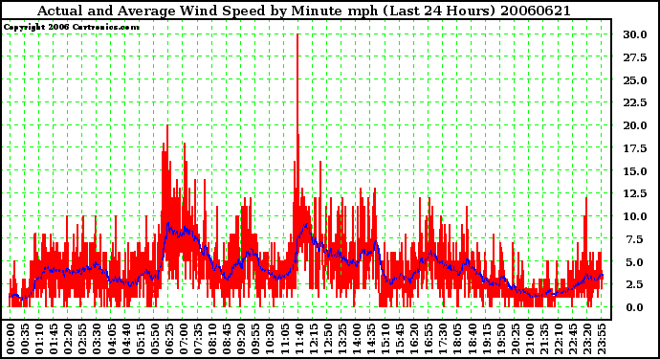
Task: Click the 30.0 y-axis label
Action: pos(635,34)
